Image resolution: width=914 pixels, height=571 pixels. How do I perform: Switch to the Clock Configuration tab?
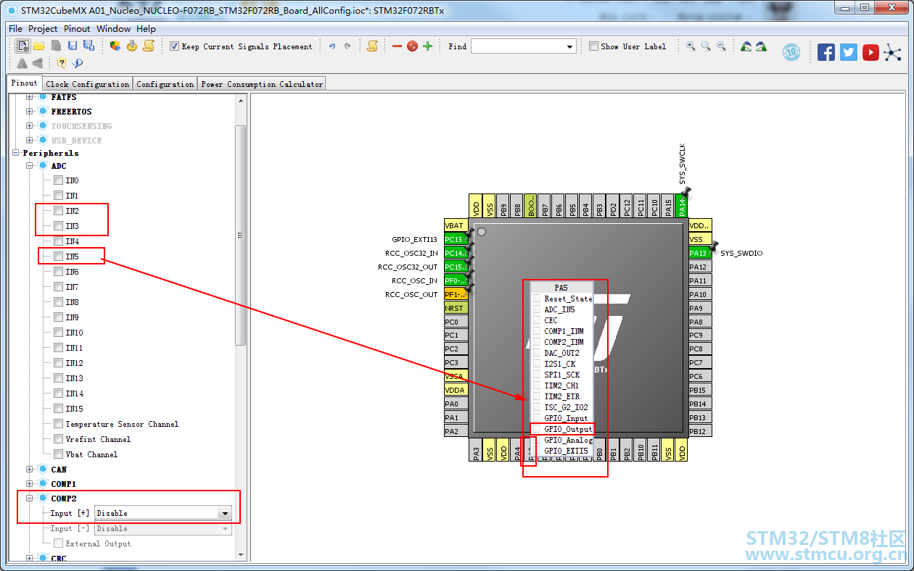coord(88,84)
